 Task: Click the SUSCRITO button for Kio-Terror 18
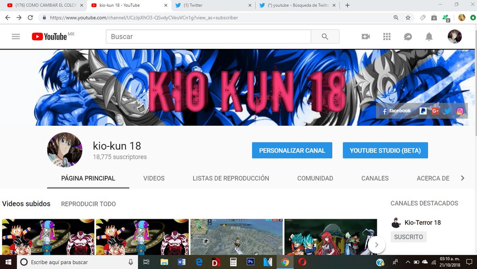[x=408, y=237]
